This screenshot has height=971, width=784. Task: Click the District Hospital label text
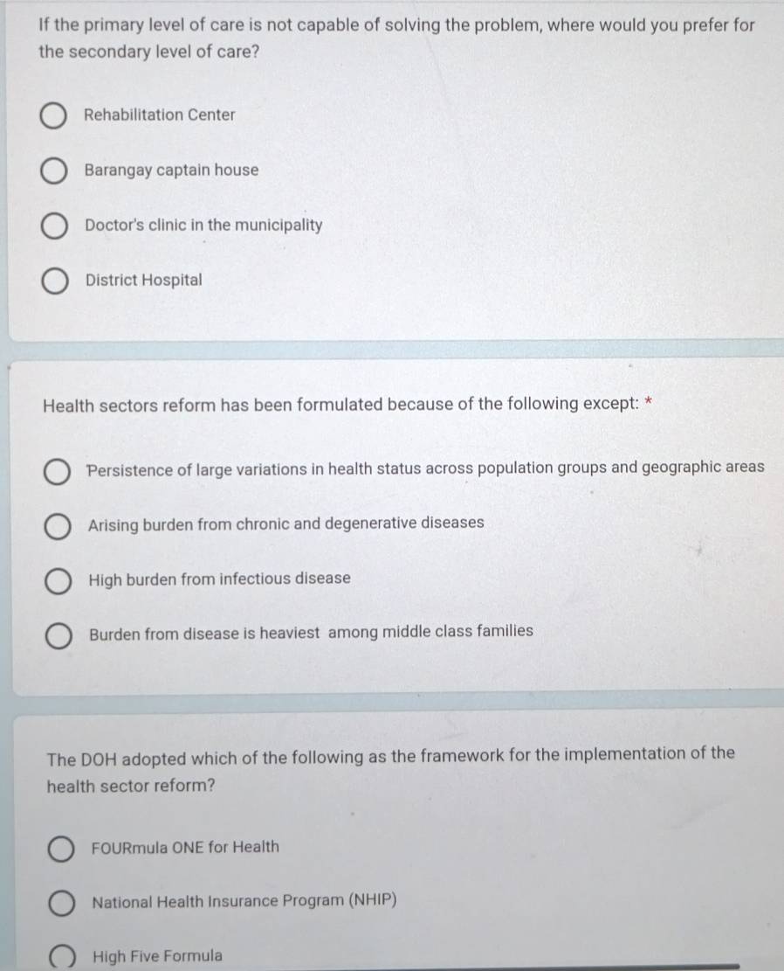click(143, 280)
